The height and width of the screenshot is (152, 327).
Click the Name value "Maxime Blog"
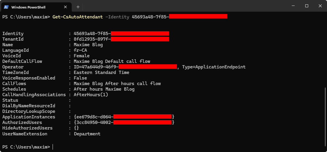[88, 45]
